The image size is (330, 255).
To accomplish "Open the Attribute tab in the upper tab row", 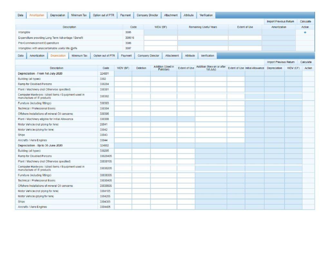I will tap(189, 15).
